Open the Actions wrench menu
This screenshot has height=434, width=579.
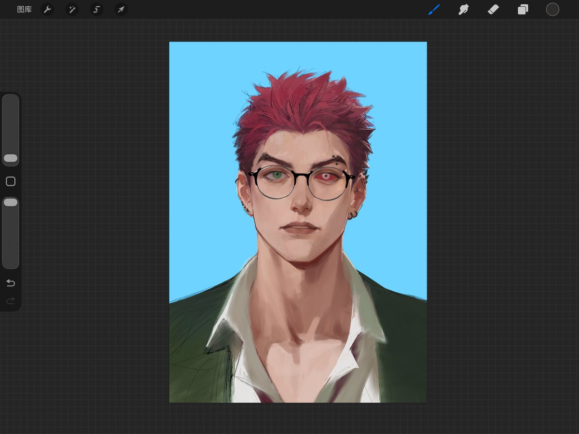pyautogui.click(x=47, y=9)
